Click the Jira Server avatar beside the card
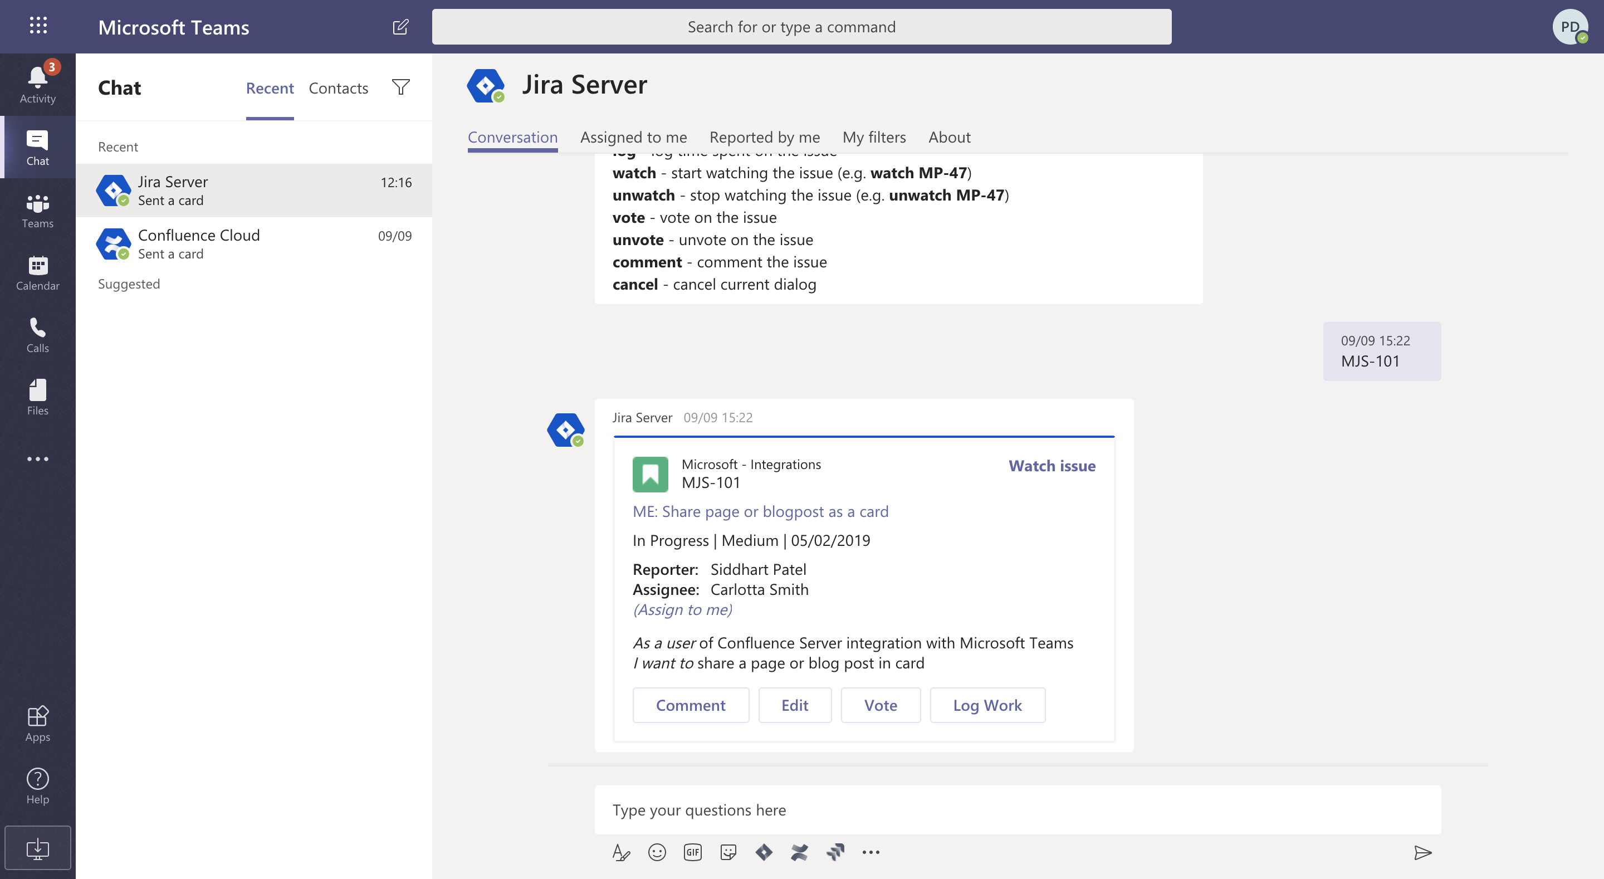 pos(565,430)
